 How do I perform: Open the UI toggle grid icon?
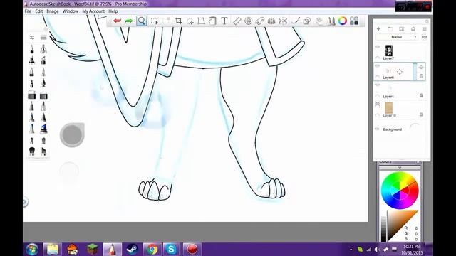pos(354,21)
